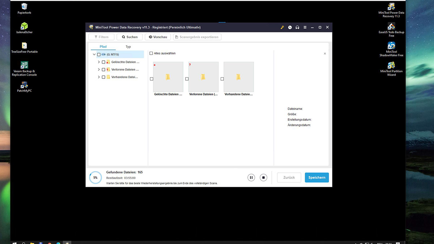Collapse the G: NTFS tree node
The image size is (434, 244).
tap(94, 55)
